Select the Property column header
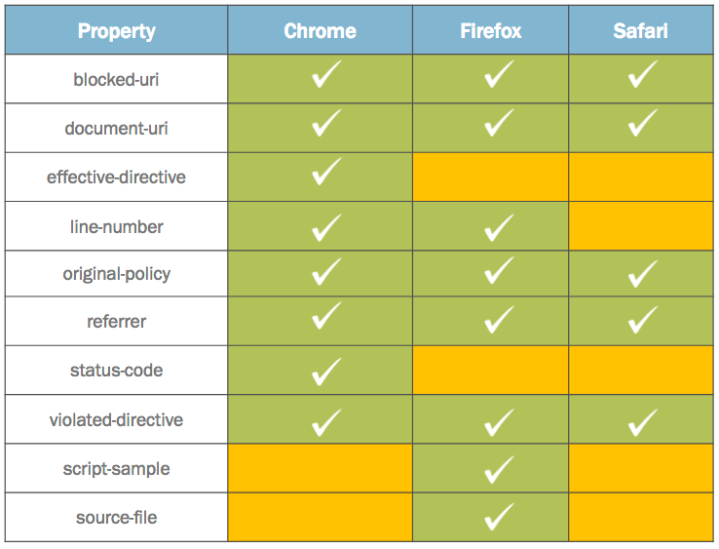 117,31
